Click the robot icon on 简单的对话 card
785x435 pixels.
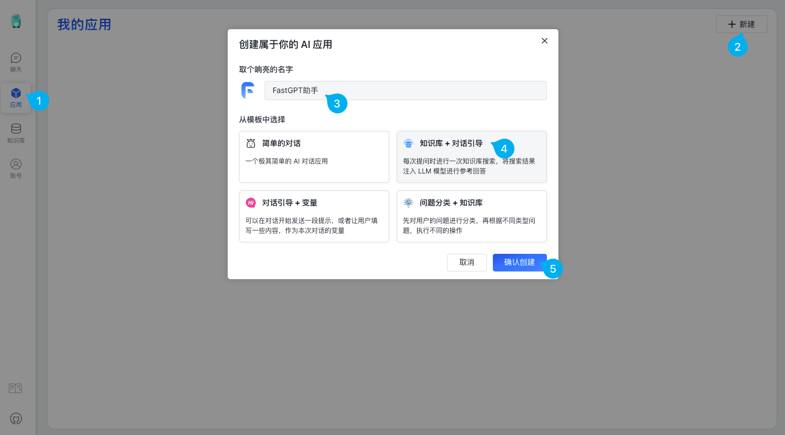251,143
